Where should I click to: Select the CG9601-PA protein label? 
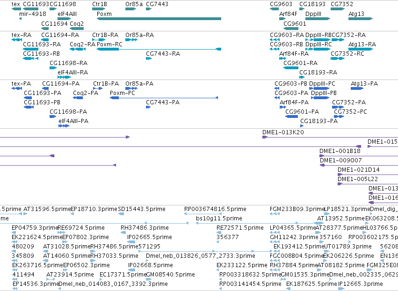(302, 112)
